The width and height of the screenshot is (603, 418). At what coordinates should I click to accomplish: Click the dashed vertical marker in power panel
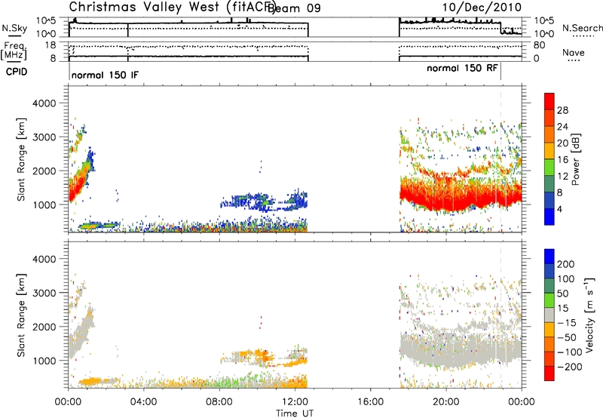500,159
